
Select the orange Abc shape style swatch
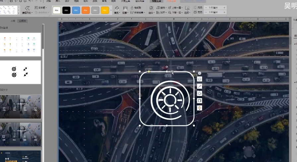(x=86, y=11)
